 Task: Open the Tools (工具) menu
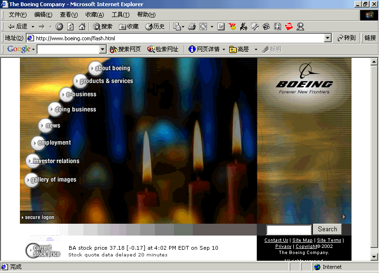(x=120, y=15)
